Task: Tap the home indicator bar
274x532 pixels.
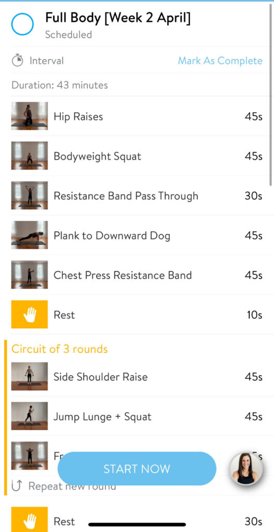Action: coord(137,525)
